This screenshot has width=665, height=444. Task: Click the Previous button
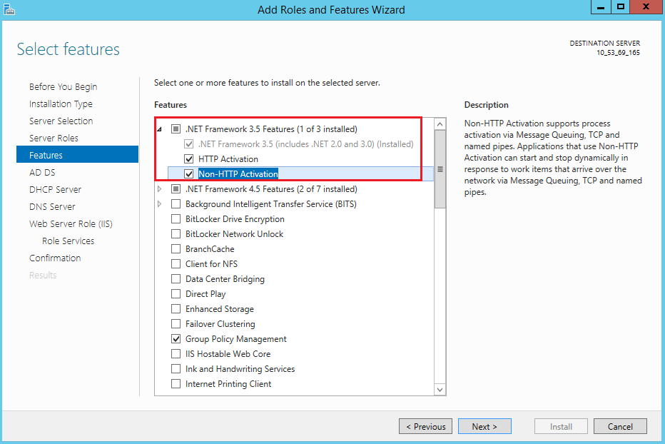(x=425, y=427)
